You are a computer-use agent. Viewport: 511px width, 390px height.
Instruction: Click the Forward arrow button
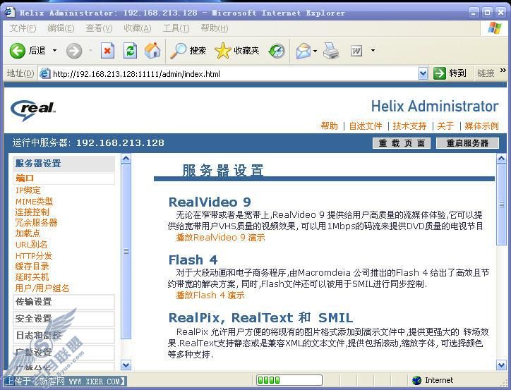click(74, 51)
